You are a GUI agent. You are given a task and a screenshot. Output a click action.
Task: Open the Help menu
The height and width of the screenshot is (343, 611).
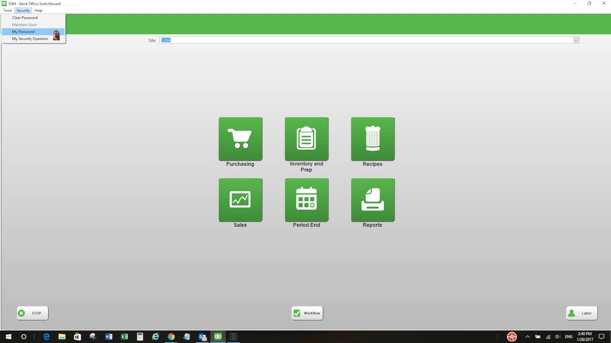38,10
